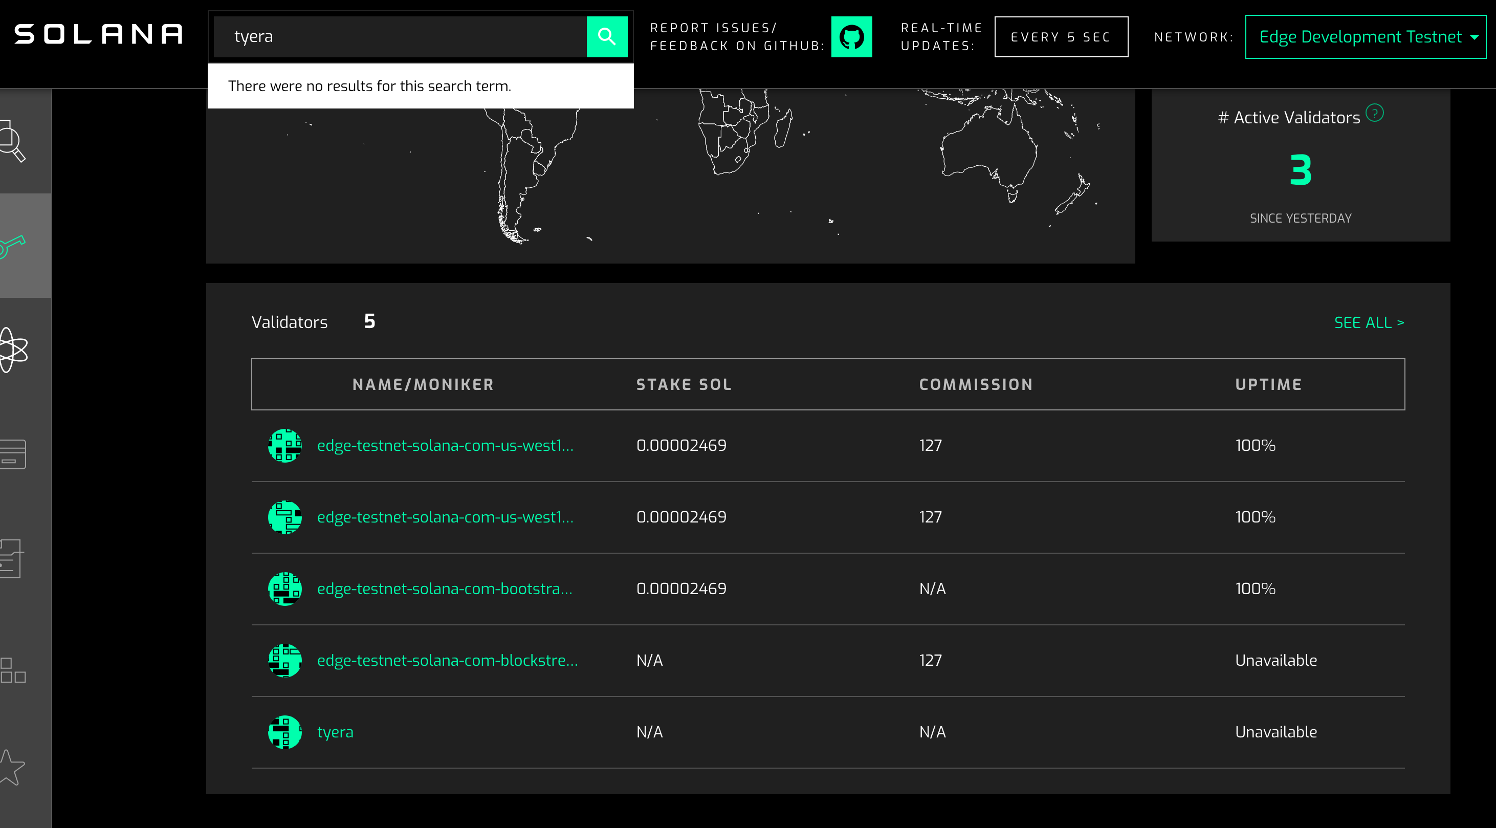This screenshot has width=1496, height=828.
Task: Open the GitHub feedback icon
Action: [x=851, y=37]
